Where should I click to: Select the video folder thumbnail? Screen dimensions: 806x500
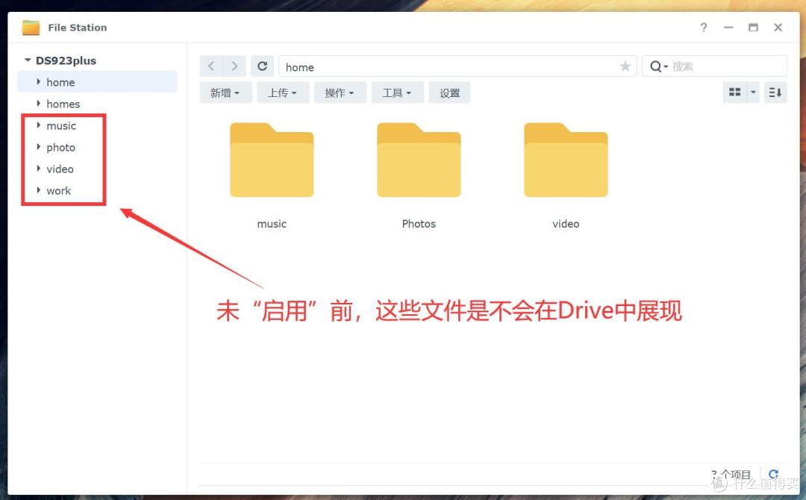tap(566, 160)
